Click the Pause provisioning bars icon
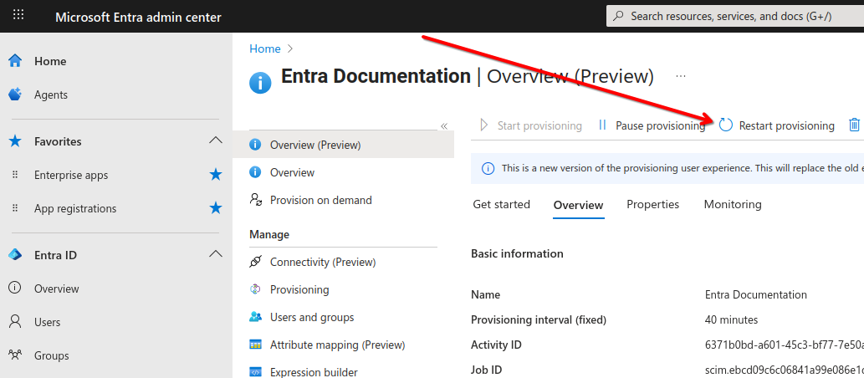This screenshot has height=378, width=864. 602,125
